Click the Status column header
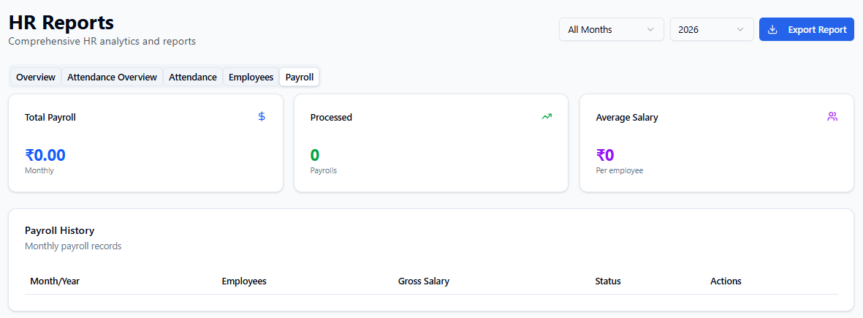 pyautogui.click(x=608, y=281)
